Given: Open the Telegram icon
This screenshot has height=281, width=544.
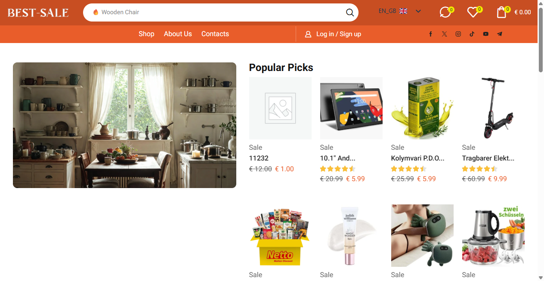Looking at the screenshot, I should point(499,34).
